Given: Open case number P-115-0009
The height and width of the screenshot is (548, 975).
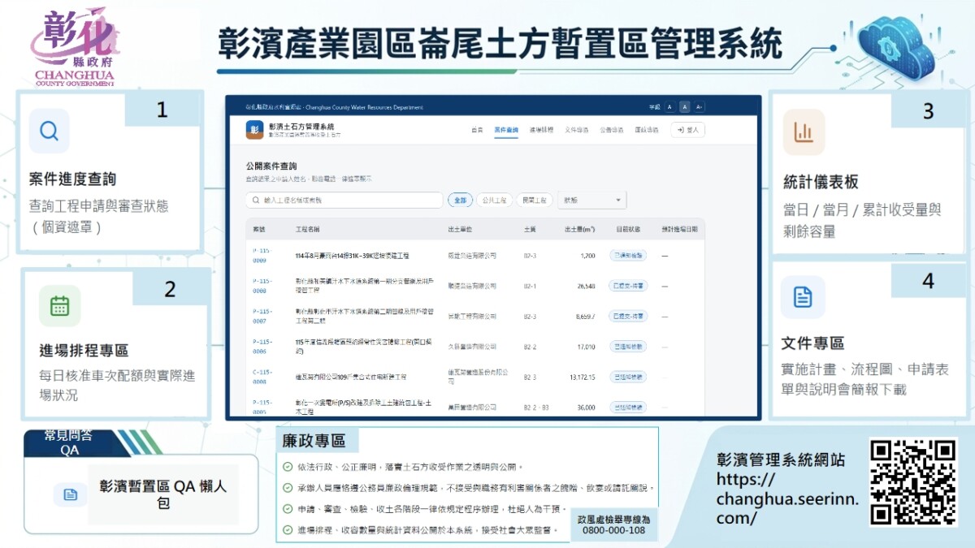Looking at the screenshot, I should click(x=261, y=256).
